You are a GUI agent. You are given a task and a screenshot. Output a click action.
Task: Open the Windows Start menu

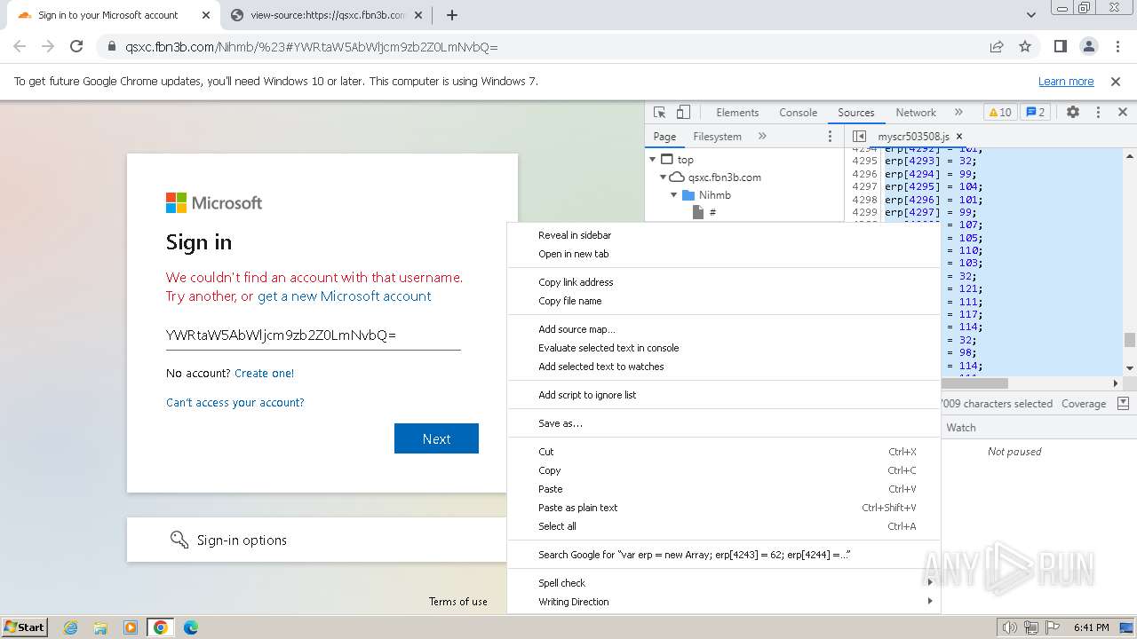24,627
